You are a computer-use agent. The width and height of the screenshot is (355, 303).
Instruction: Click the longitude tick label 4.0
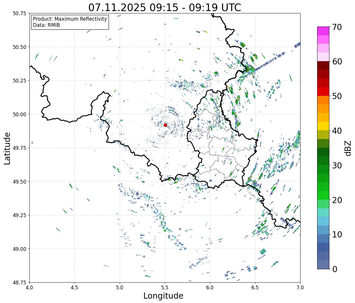point(29,288)
